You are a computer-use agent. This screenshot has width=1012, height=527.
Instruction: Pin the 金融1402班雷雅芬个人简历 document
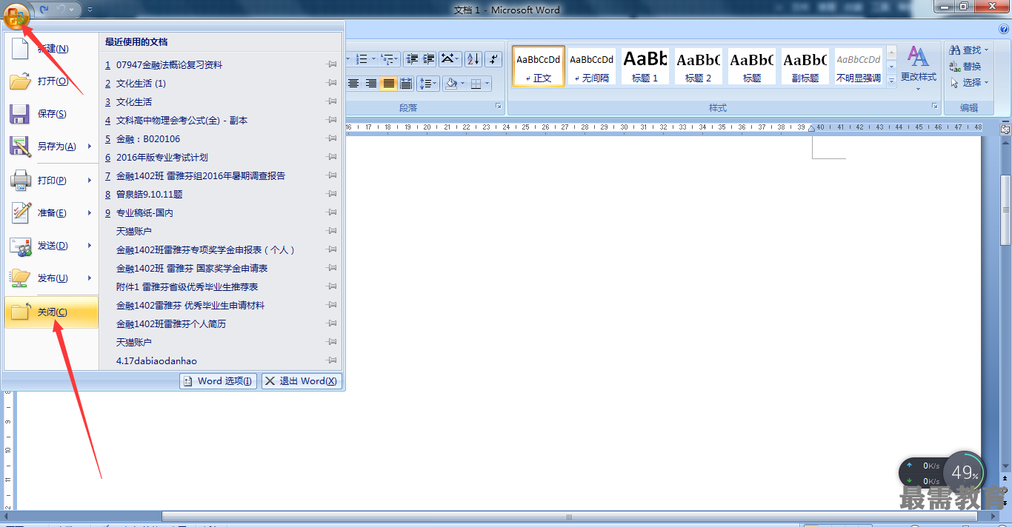332,324
